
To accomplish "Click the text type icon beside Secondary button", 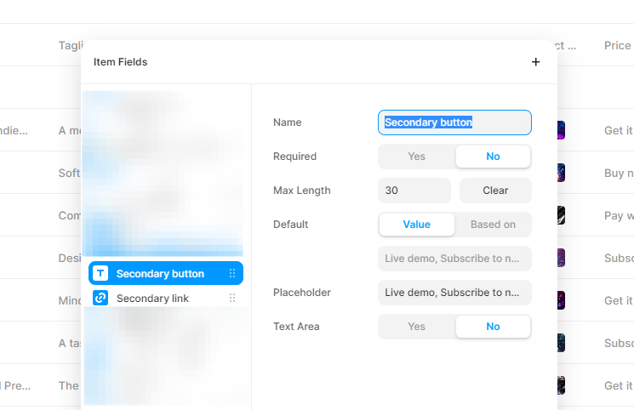I will 100,273.
